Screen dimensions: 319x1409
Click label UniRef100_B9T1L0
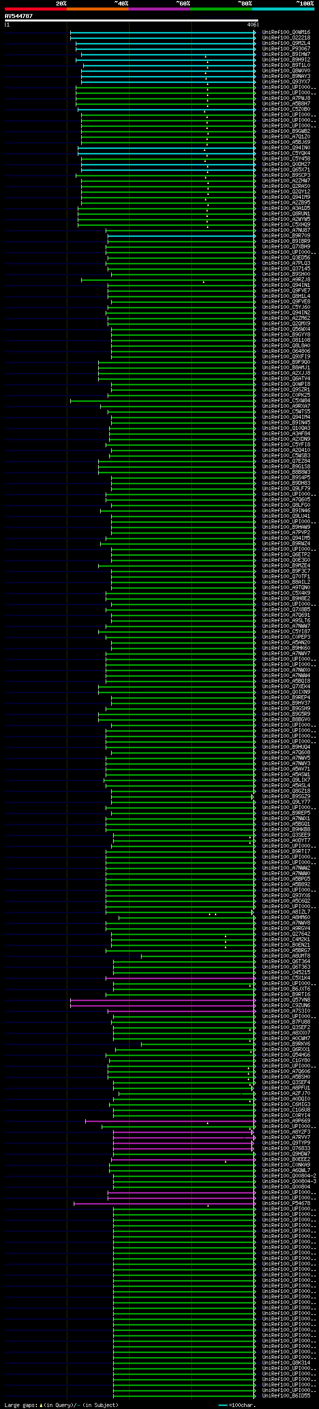(x=286, y=65)
